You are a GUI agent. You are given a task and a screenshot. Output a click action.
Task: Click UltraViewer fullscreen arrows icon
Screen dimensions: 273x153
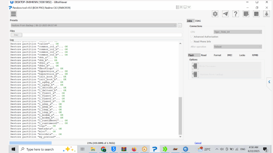point(181,7)
